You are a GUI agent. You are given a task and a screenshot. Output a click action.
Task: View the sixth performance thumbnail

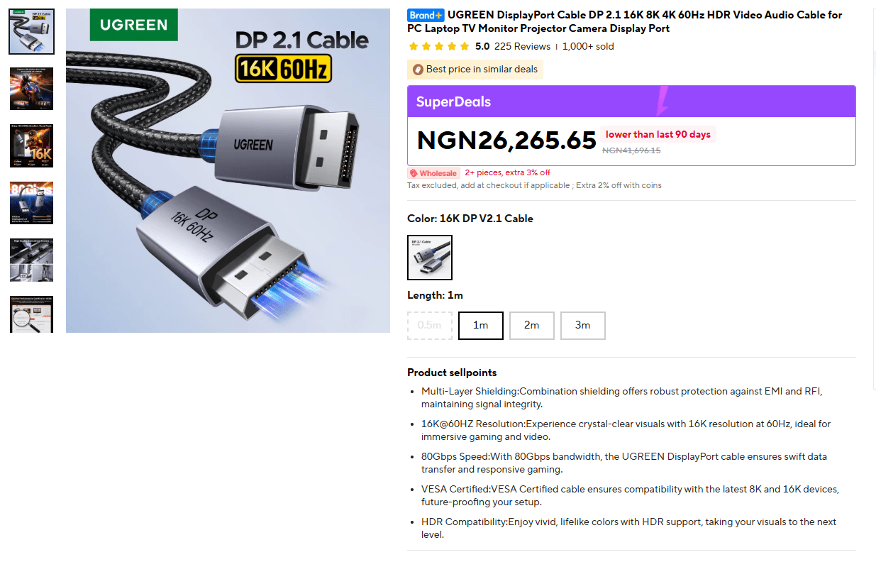pyautogui.click(x=31, y=314)
